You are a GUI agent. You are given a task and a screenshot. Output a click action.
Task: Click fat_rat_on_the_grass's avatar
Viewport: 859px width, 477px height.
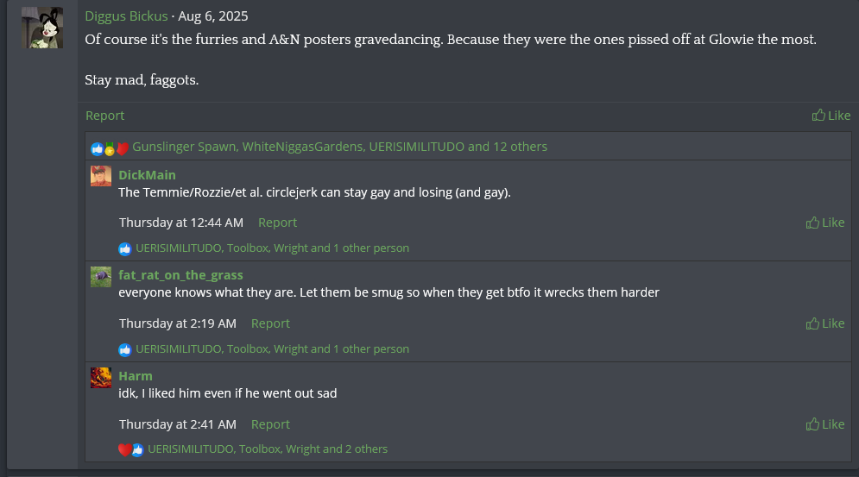101,277
